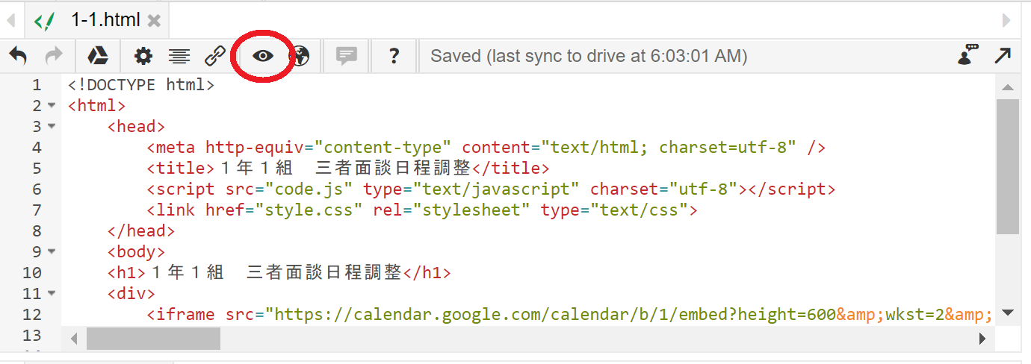Open the comment speech bubble icon
This screenshot has width=1031, height=364.
347,56
